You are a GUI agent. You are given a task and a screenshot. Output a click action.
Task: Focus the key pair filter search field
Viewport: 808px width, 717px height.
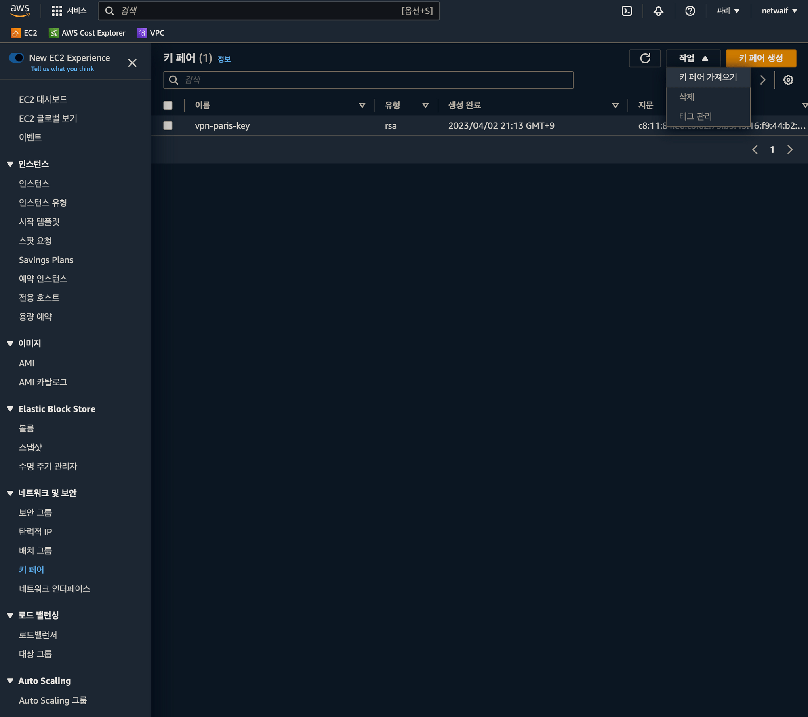point(368,80)
